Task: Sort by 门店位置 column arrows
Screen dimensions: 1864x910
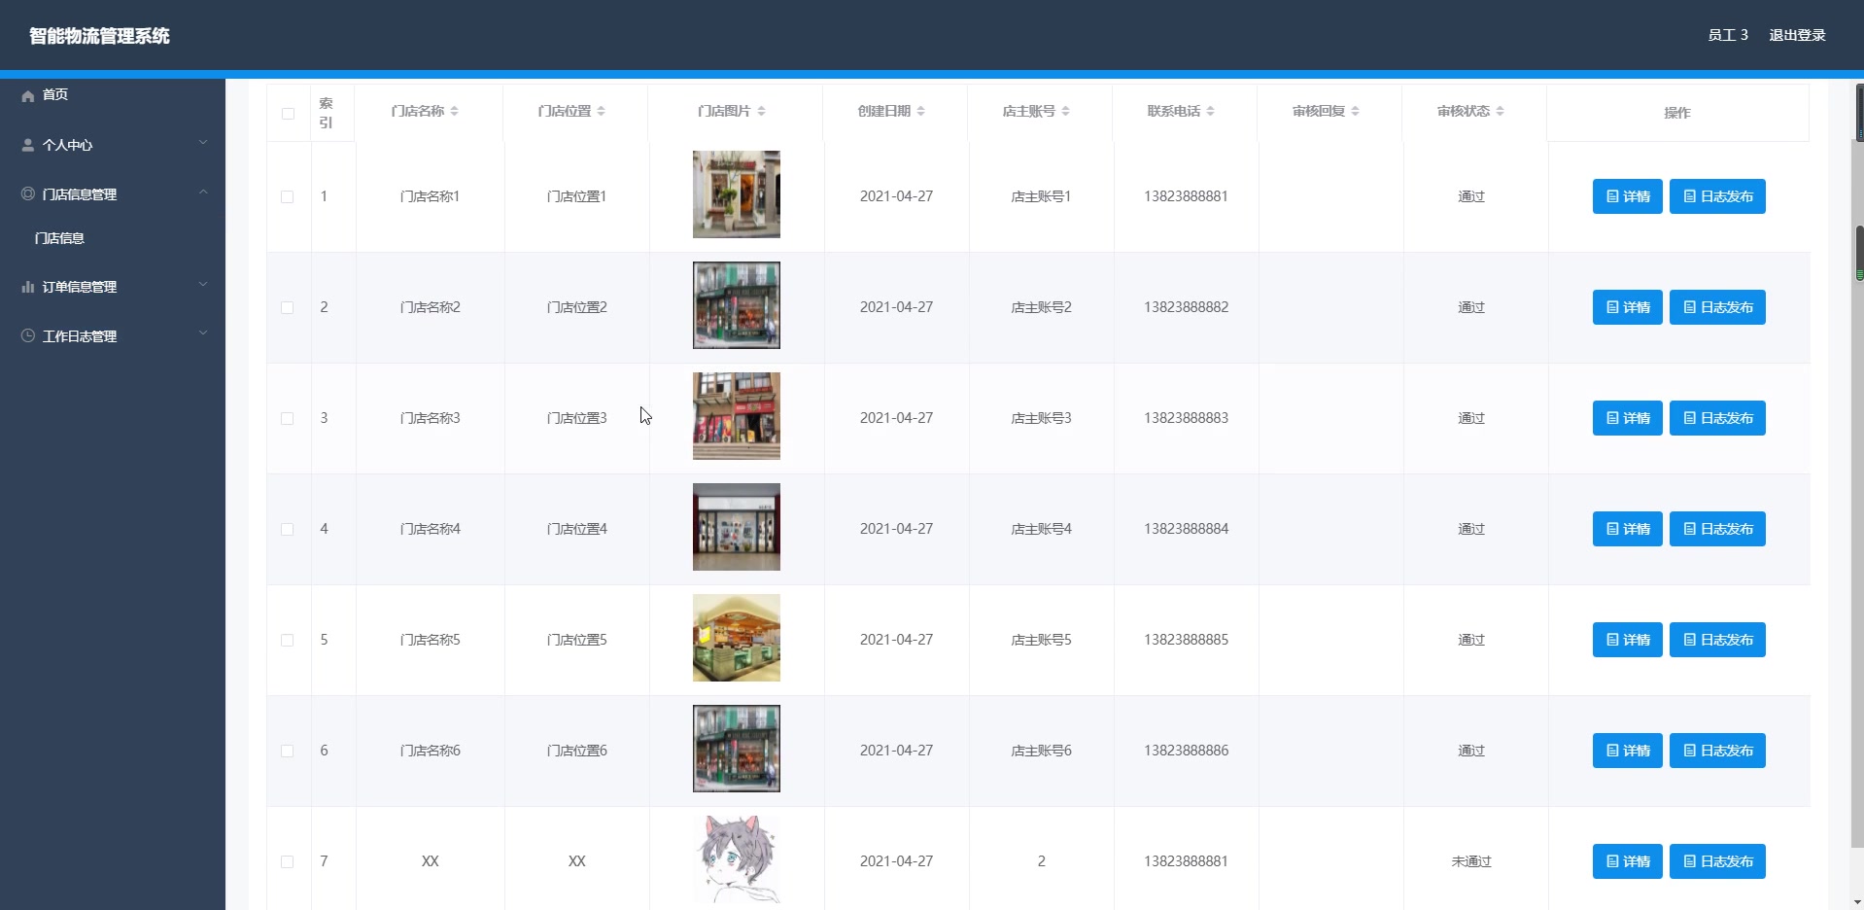Action: 601,111
